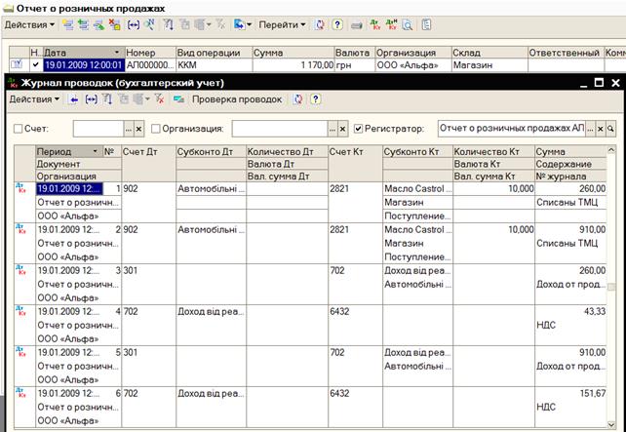626x432 pixels.
Task: Open the Перейти dropdown menu
Action: 283,24
